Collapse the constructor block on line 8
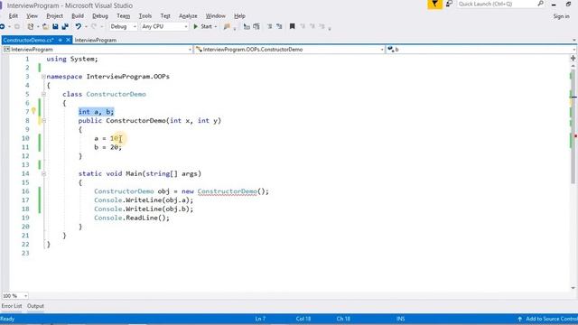 pos(43,121)
